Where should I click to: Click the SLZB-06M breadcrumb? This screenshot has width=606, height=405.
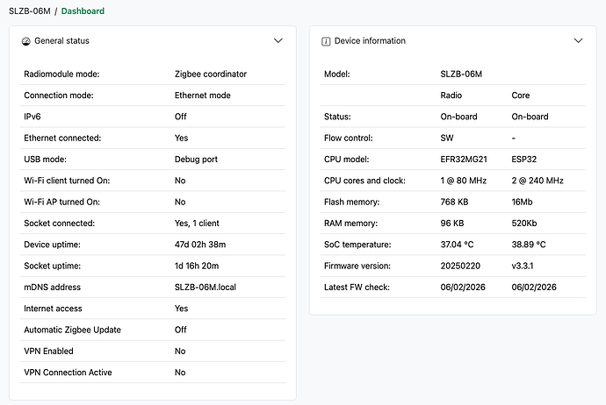29,11
